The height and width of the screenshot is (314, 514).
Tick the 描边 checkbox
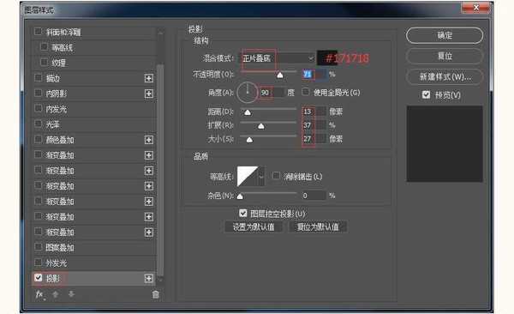38,78
